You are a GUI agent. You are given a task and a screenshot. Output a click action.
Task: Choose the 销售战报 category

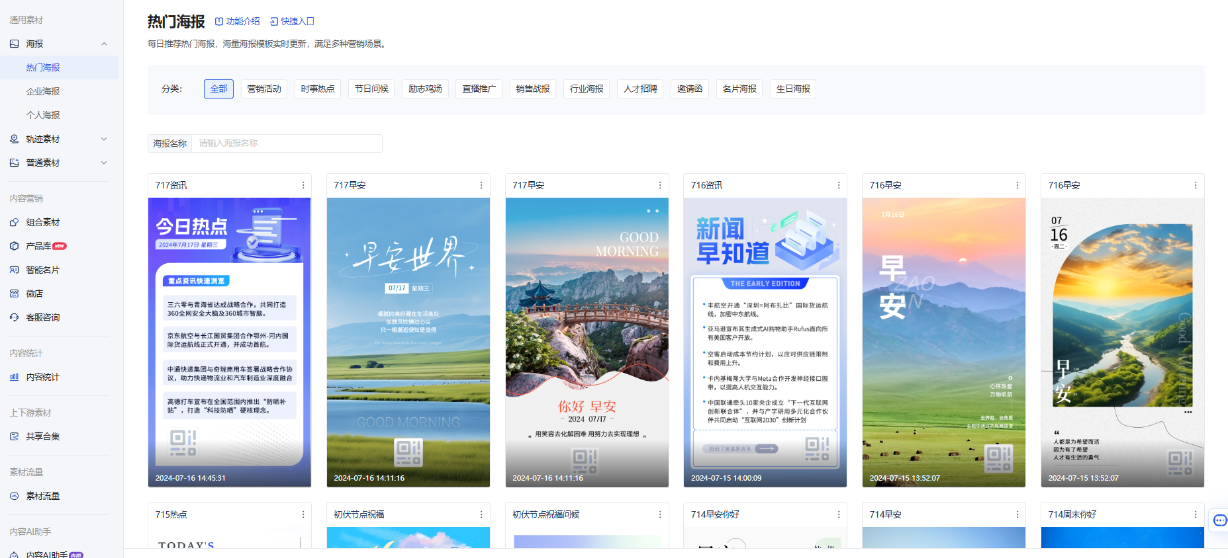pos(533,89)
